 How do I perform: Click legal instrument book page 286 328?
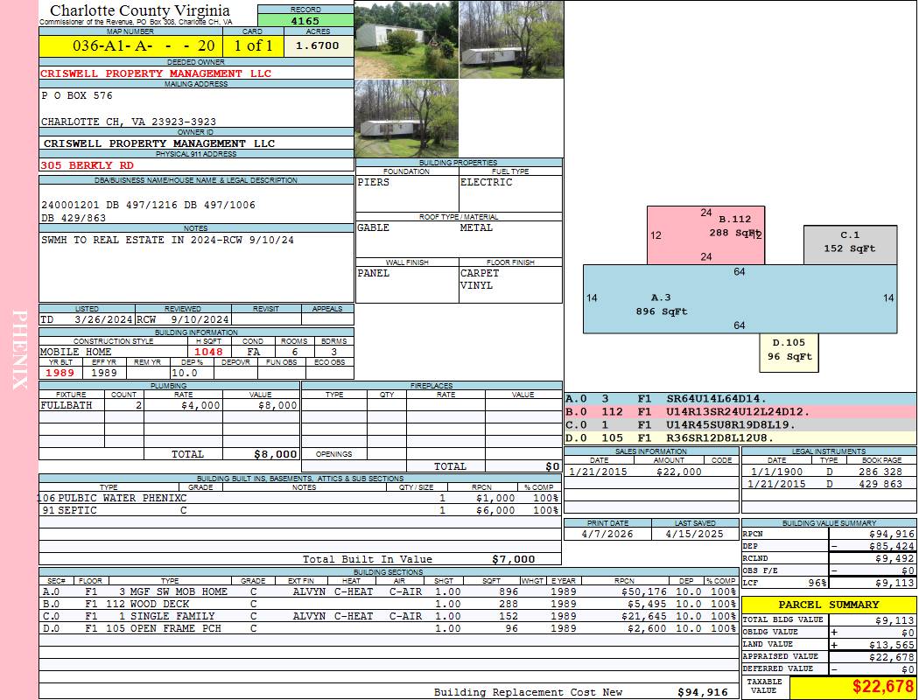[881, 472]
